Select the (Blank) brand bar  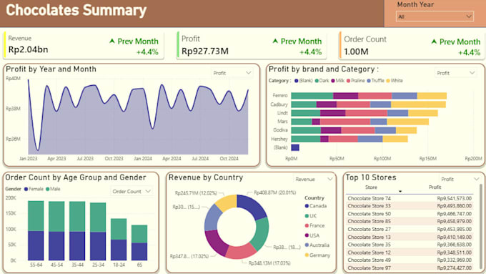(x=295, y=147)
